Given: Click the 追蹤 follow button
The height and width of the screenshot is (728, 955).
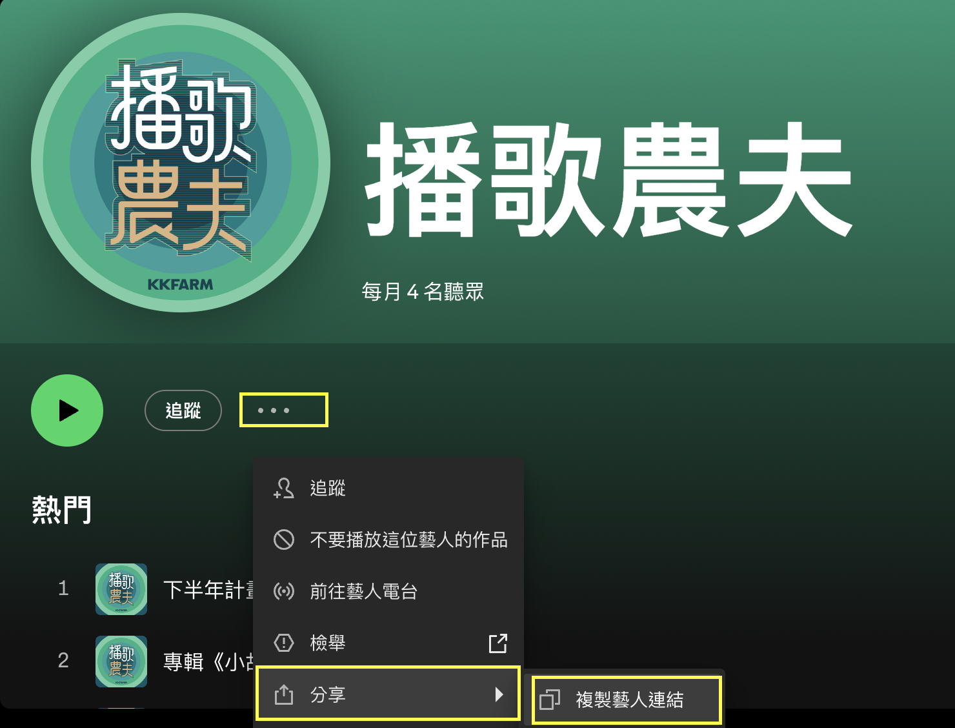Looking at the screenshot, I should (x=183, y=410).
